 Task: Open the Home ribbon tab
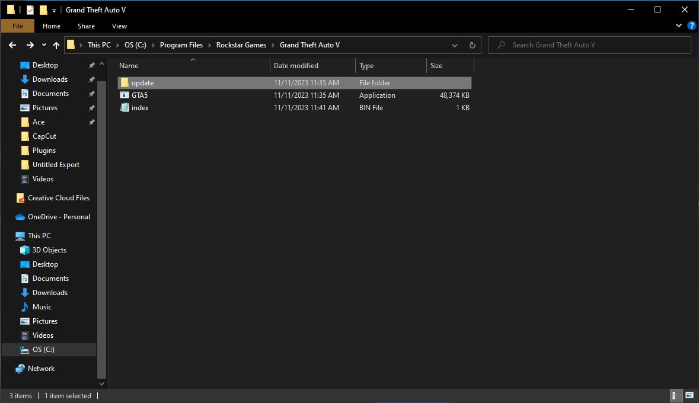click(51, 26)
